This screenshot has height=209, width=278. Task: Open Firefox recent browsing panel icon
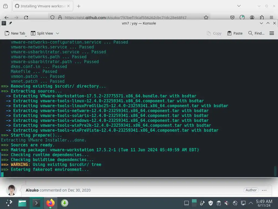pyautogui.click(x=5, y=6)
